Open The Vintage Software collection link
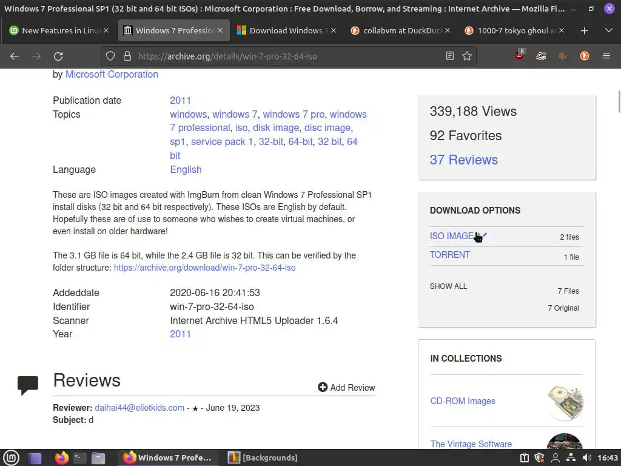 471,444
